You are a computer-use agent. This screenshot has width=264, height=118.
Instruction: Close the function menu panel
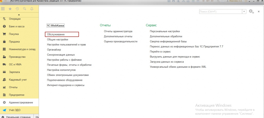pos(259,12)
